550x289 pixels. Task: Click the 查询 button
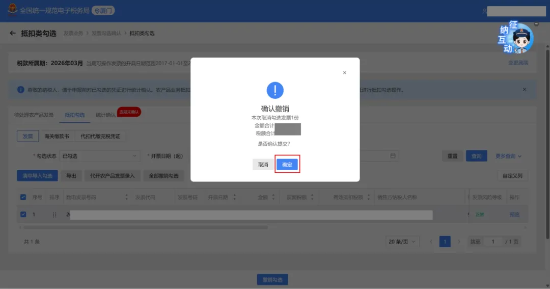(x=476, y=156)
